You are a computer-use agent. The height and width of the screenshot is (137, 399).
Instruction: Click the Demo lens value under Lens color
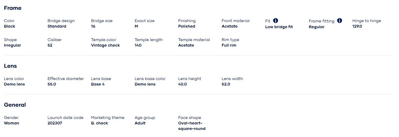tap(14, 84)
